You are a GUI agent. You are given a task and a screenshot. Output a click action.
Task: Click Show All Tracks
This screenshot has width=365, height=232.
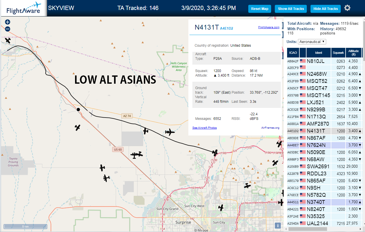(291, 9)
